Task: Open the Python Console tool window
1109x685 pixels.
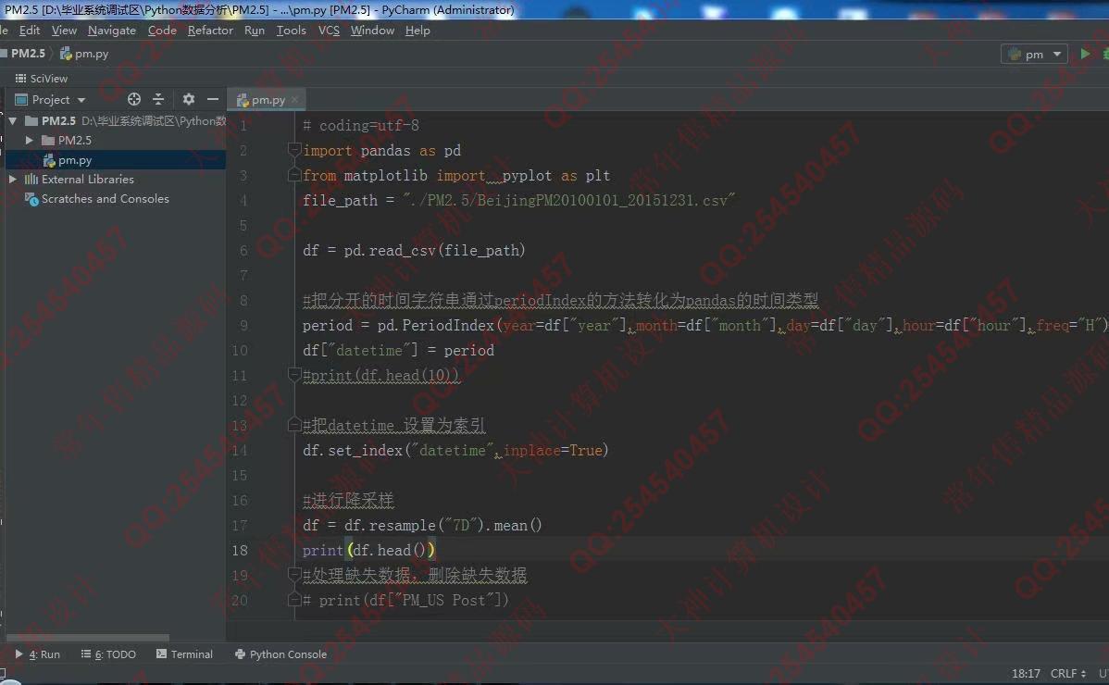Action: [280, 654]
